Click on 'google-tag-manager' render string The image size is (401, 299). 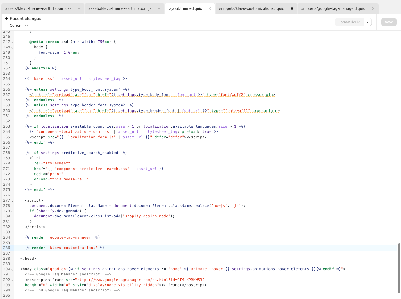(x=70, y=237)
